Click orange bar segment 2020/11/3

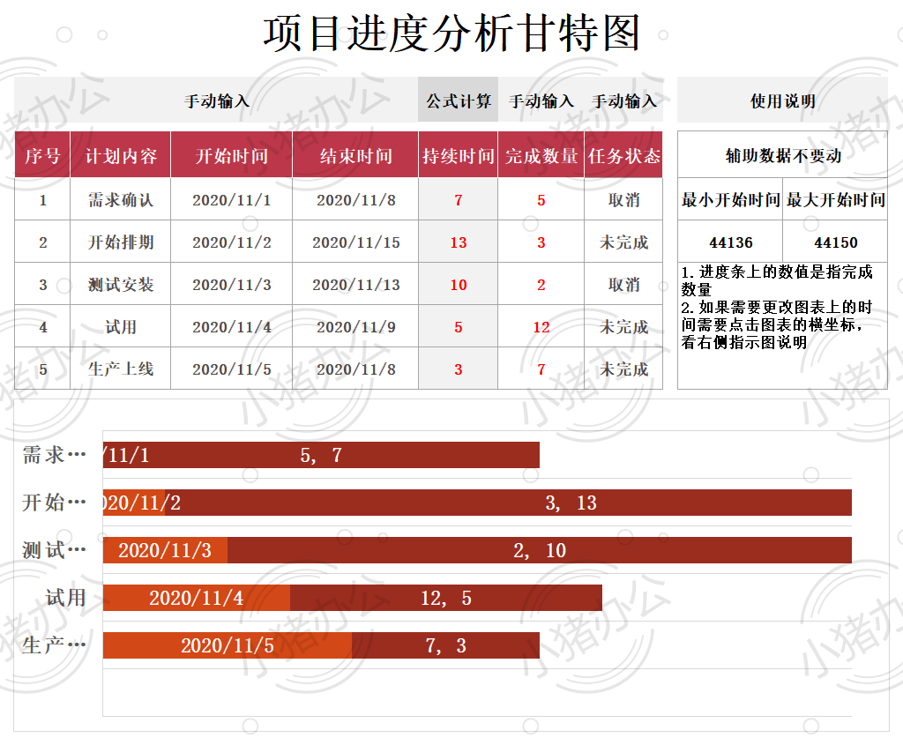pos(165,550)
